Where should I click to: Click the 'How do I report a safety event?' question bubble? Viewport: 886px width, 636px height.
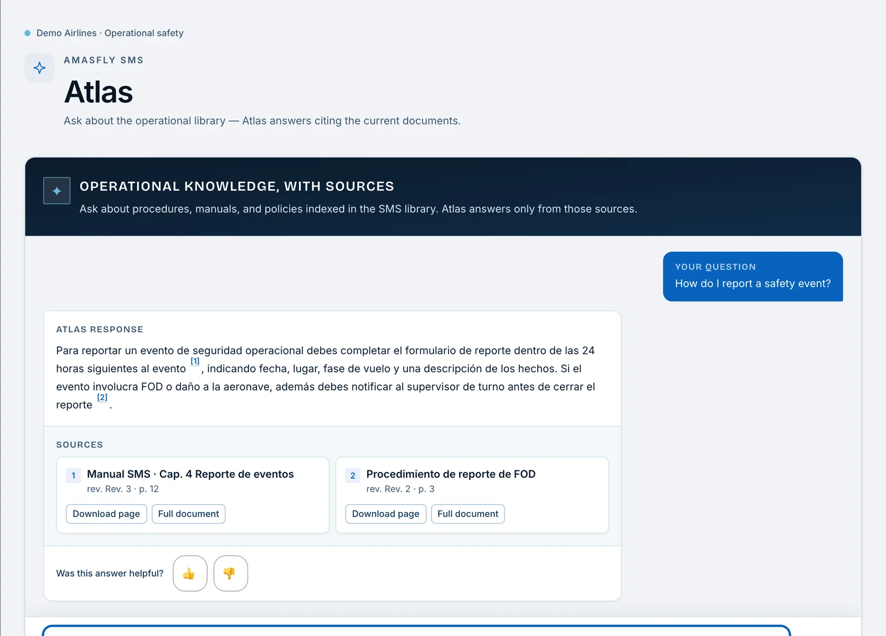tap(753, 276)
